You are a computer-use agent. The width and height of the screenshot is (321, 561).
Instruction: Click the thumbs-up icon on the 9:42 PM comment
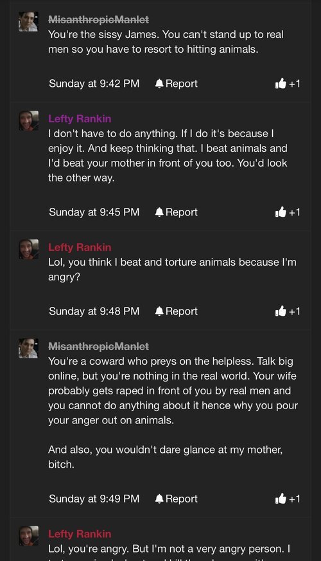coord(281,84)
